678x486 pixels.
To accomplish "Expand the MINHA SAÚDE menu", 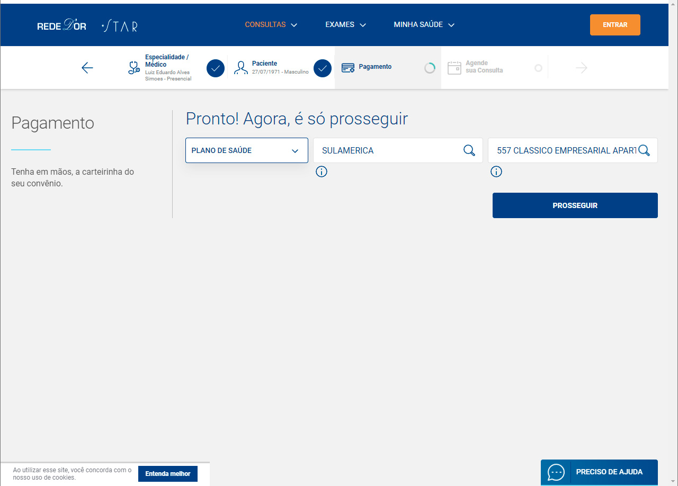I will coord(424,25).
